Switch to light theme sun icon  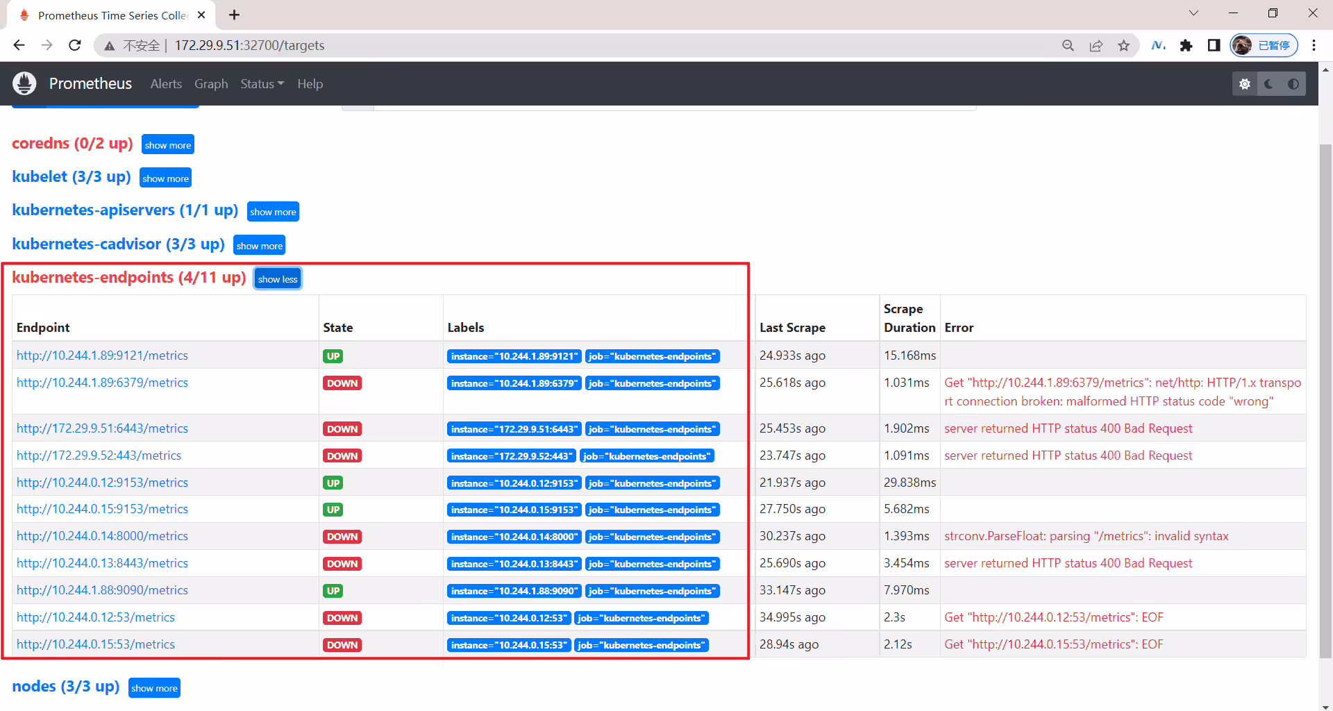click(1245, 84)
